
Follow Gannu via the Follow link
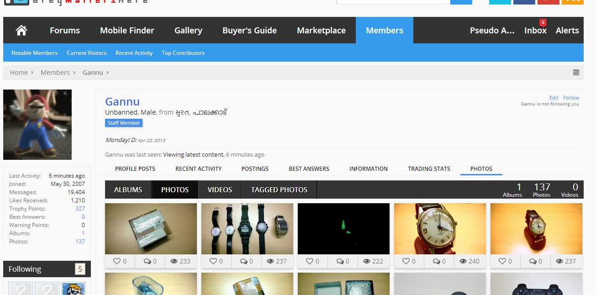[571, 98]
